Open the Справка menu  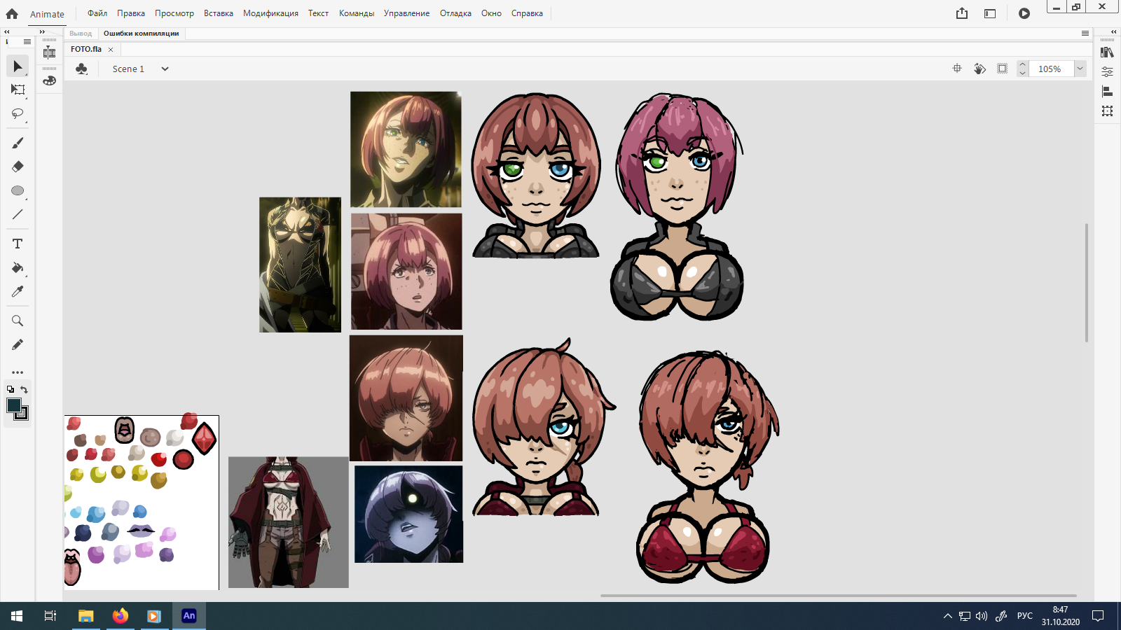pos(527,13)
